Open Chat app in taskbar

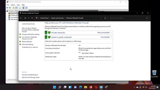75,87
